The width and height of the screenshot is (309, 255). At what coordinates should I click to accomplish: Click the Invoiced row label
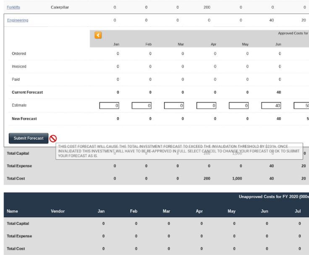[x=19, y=66]
